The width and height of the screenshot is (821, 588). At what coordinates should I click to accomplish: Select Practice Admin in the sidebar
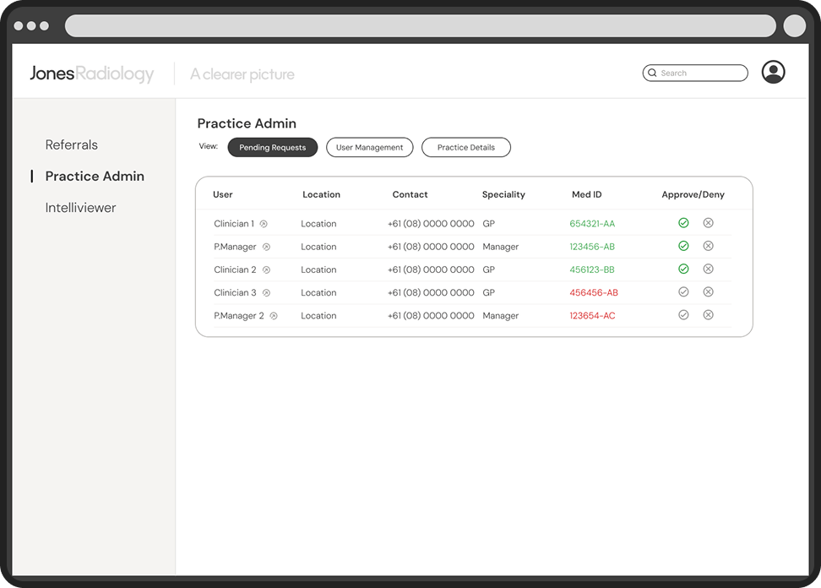(95, 177)
